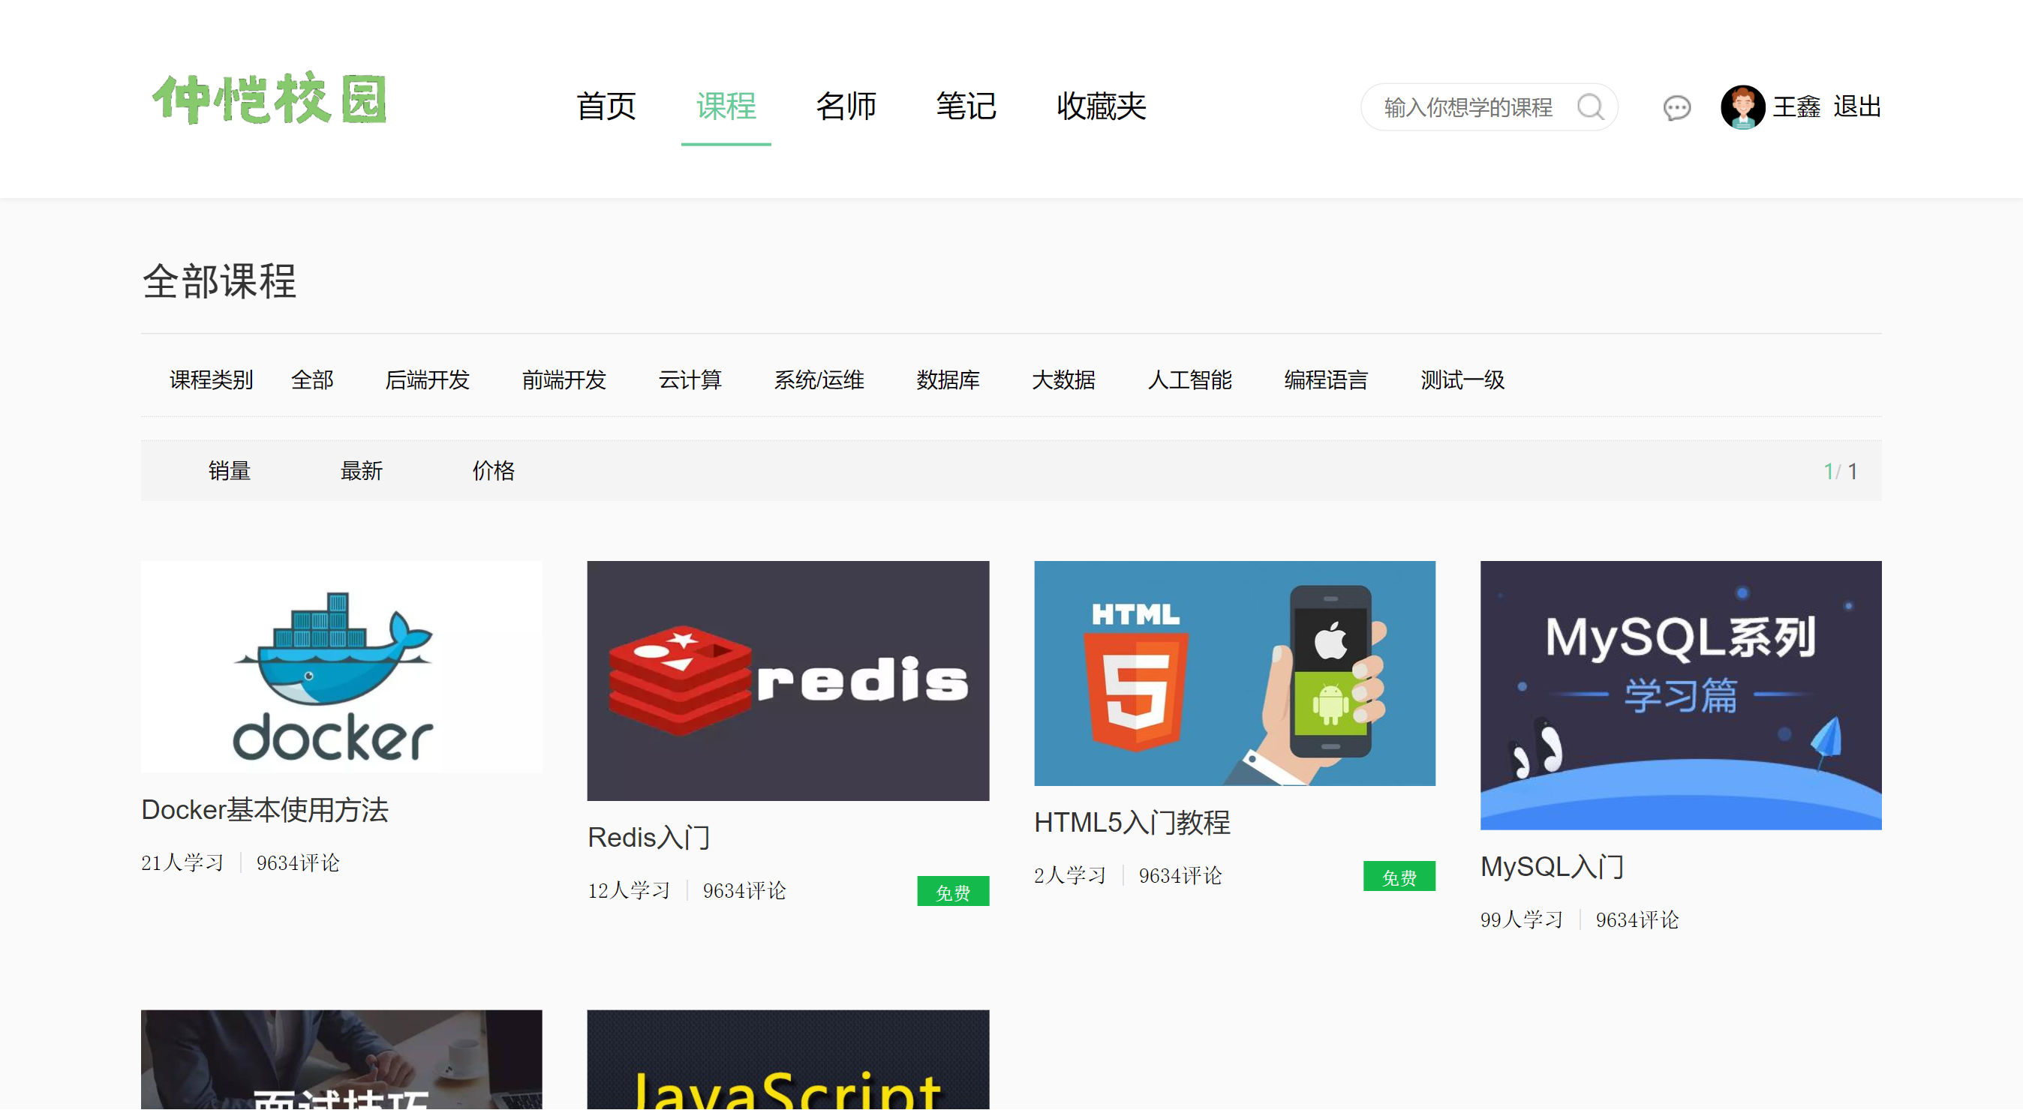The height and width of the screenshot is (1110, 2023).
Task: Filter by 后端开发 category
Action: click(x=427, y=380)
